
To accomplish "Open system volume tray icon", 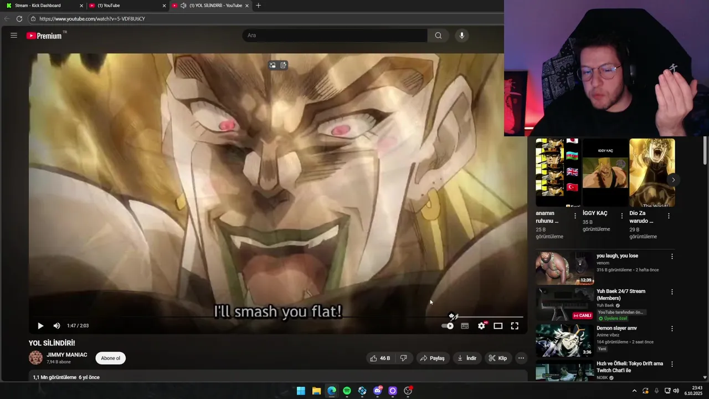I will tap(676, 391).
